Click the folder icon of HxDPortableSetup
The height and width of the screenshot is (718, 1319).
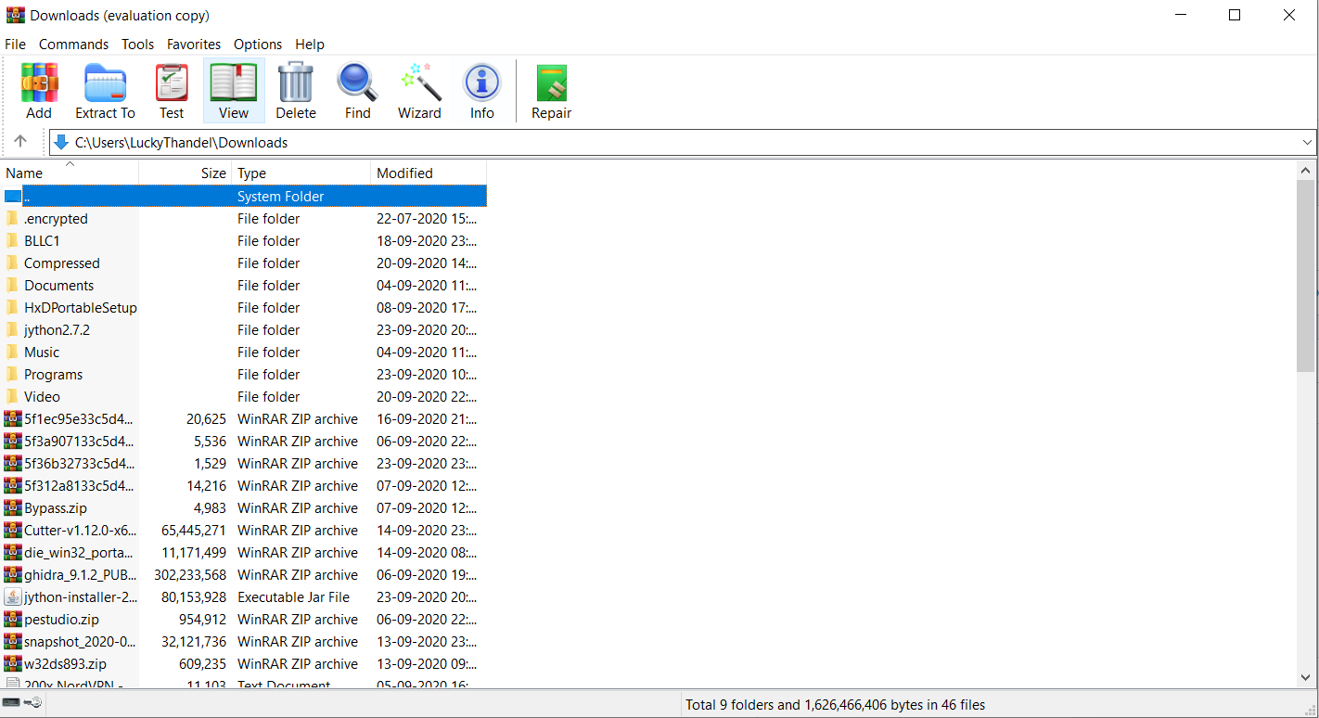tap(12, 308)
